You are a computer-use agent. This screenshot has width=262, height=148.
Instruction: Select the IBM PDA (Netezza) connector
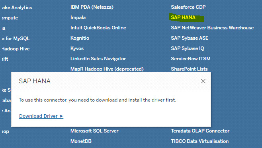pyautogui.click(x=92, y=7)
